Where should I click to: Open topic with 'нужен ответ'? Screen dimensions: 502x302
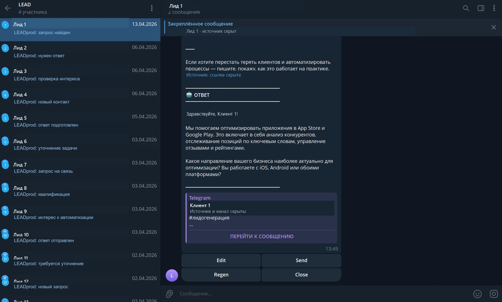[80, 53]
